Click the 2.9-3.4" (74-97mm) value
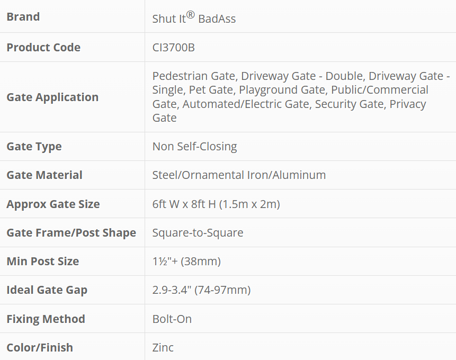Screen dimensions: 456x360 201,290
